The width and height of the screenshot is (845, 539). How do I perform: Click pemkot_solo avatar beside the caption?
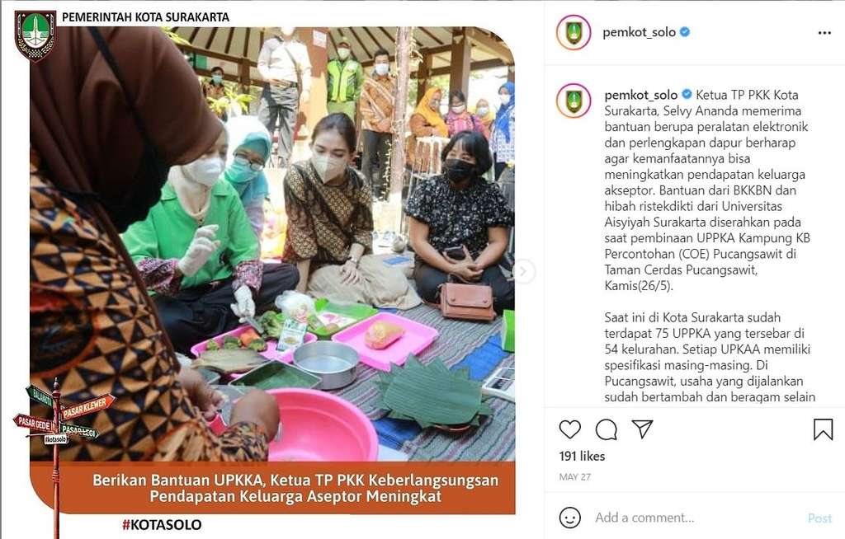tap(574, 101)
